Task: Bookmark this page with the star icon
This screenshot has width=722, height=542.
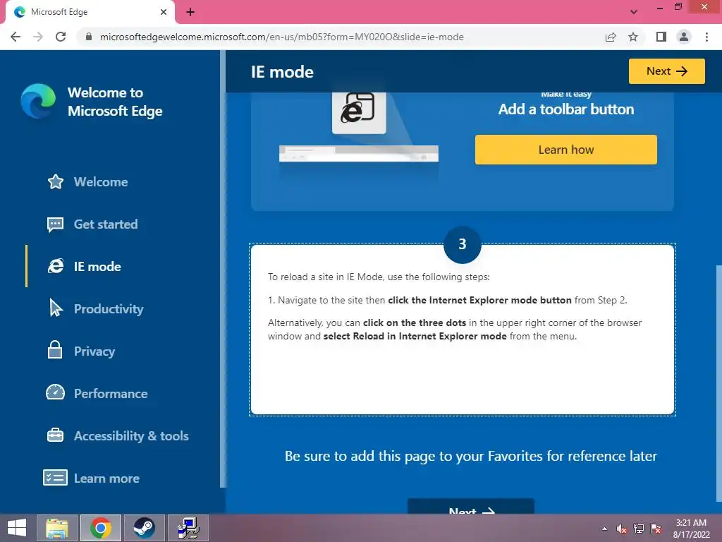Action: click(x=633, y=37)
